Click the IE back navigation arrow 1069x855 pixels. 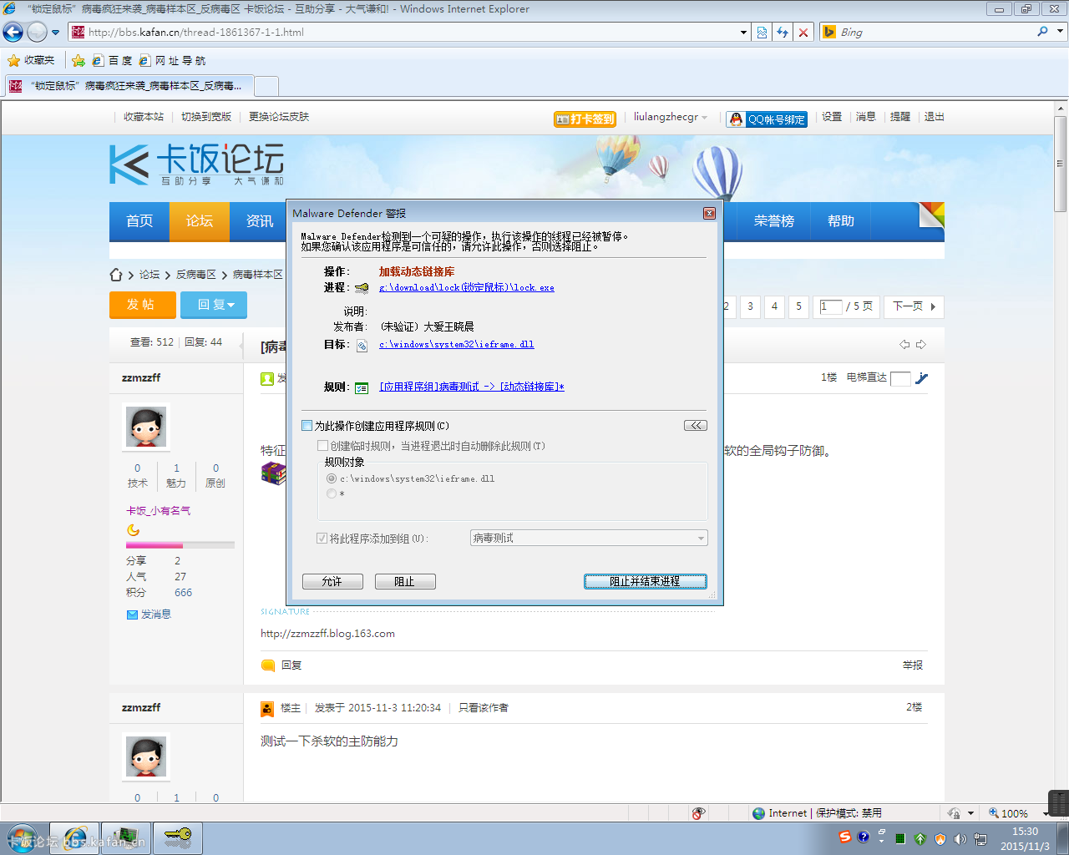click(13, 33)
